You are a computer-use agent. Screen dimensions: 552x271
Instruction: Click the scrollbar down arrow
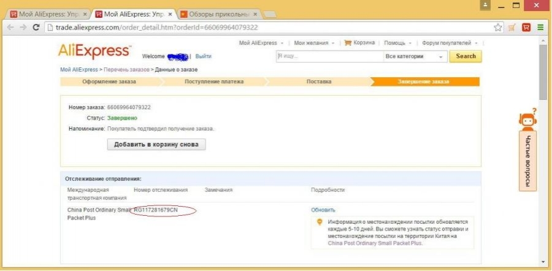pos(543,262)
